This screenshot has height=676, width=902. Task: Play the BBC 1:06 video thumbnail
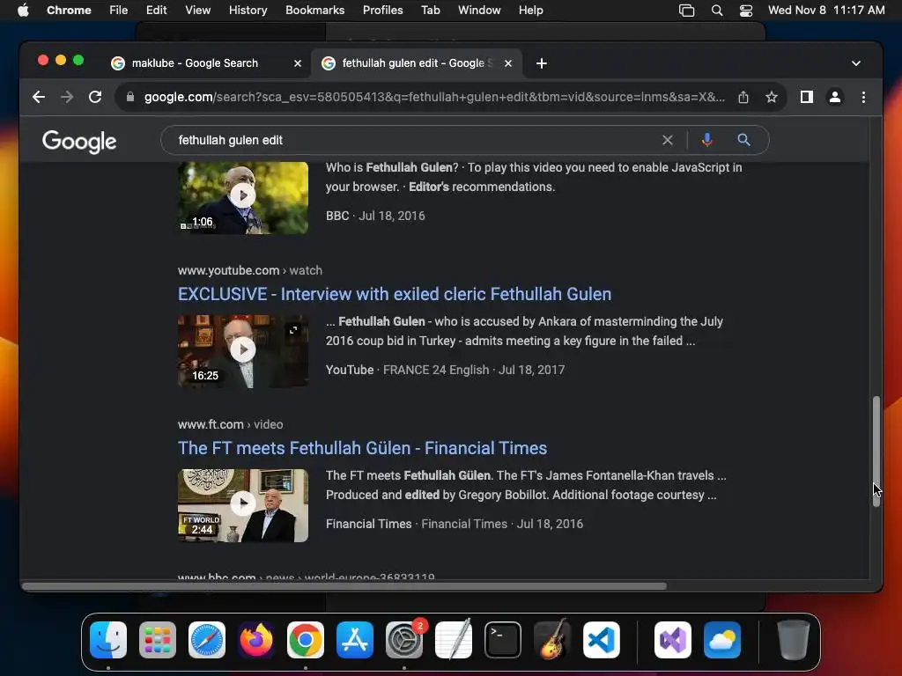pyautogui.click(x=243, y=198)
